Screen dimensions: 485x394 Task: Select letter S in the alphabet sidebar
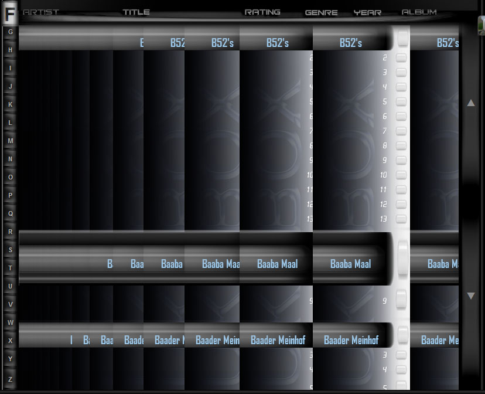(x=10, y=250)
